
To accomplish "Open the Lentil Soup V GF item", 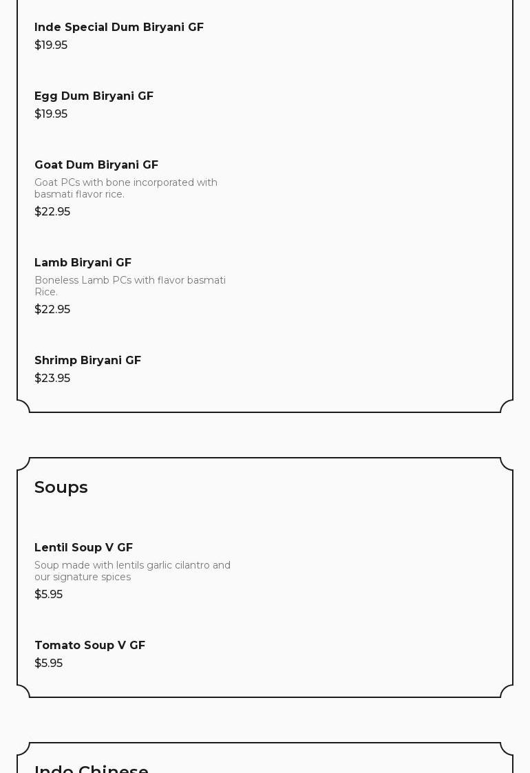I will (x=83, y=548).
